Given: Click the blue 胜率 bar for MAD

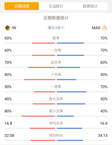Looking at the screenshot, I should tap(70, 43).
